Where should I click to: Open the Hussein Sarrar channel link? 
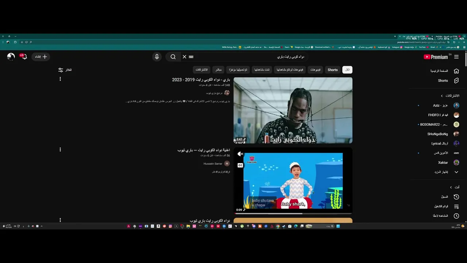click(x=213, y=164)
